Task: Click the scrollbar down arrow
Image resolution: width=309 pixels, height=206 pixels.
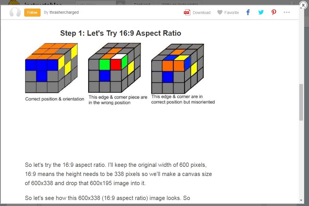Action: (x=301, y=200)
